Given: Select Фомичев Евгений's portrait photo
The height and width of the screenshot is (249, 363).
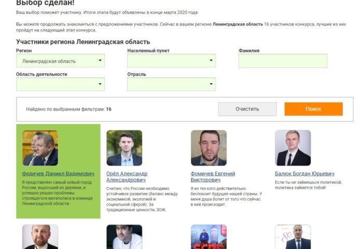Looking at the screenshot, I should (x=208, y=148).
